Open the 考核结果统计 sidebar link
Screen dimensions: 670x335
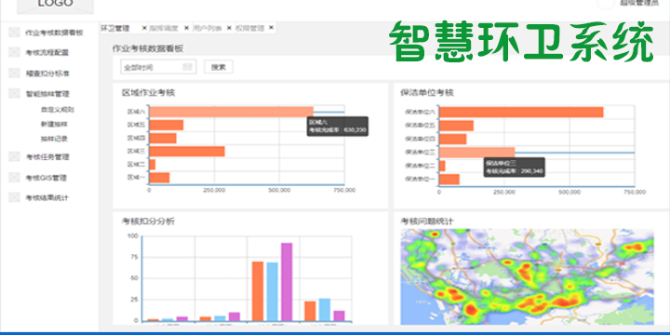(x=47, y=198)
